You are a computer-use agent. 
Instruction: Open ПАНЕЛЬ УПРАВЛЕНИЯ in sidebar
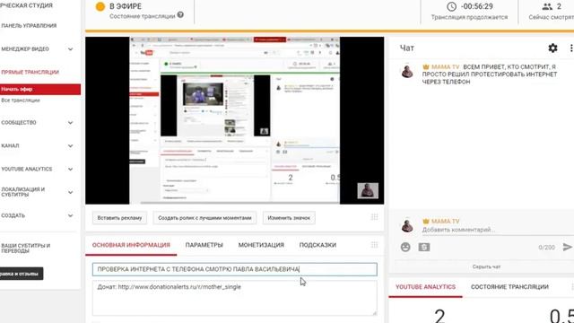click(x=29, y=26)
